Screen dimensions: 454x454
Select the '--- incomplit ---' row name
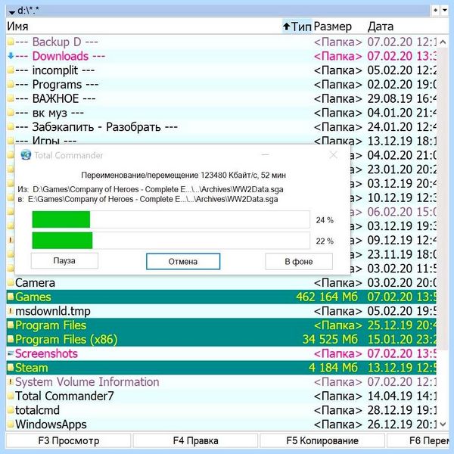click(x=55, y=70)
